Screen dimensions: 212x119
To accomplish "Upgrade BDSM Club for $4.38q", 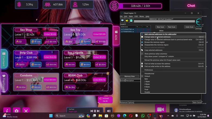I will click(70, 87).
